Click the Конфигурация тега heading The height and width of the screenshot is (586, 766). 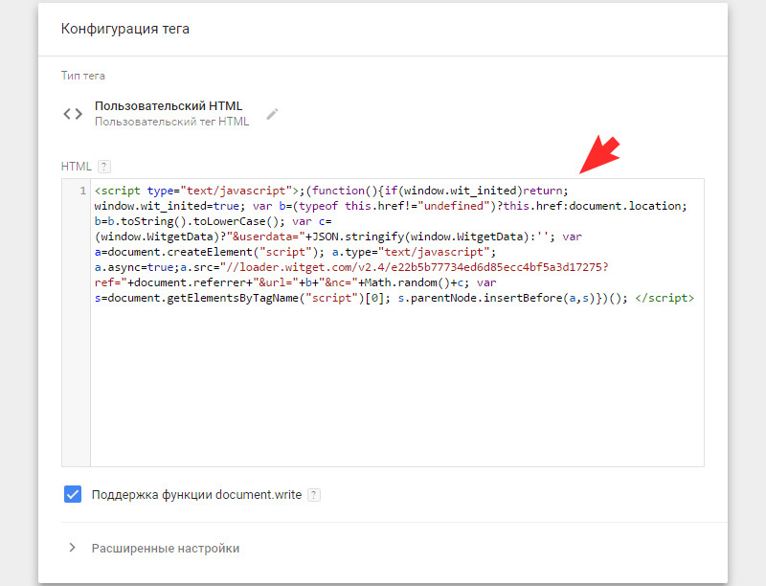125,29
